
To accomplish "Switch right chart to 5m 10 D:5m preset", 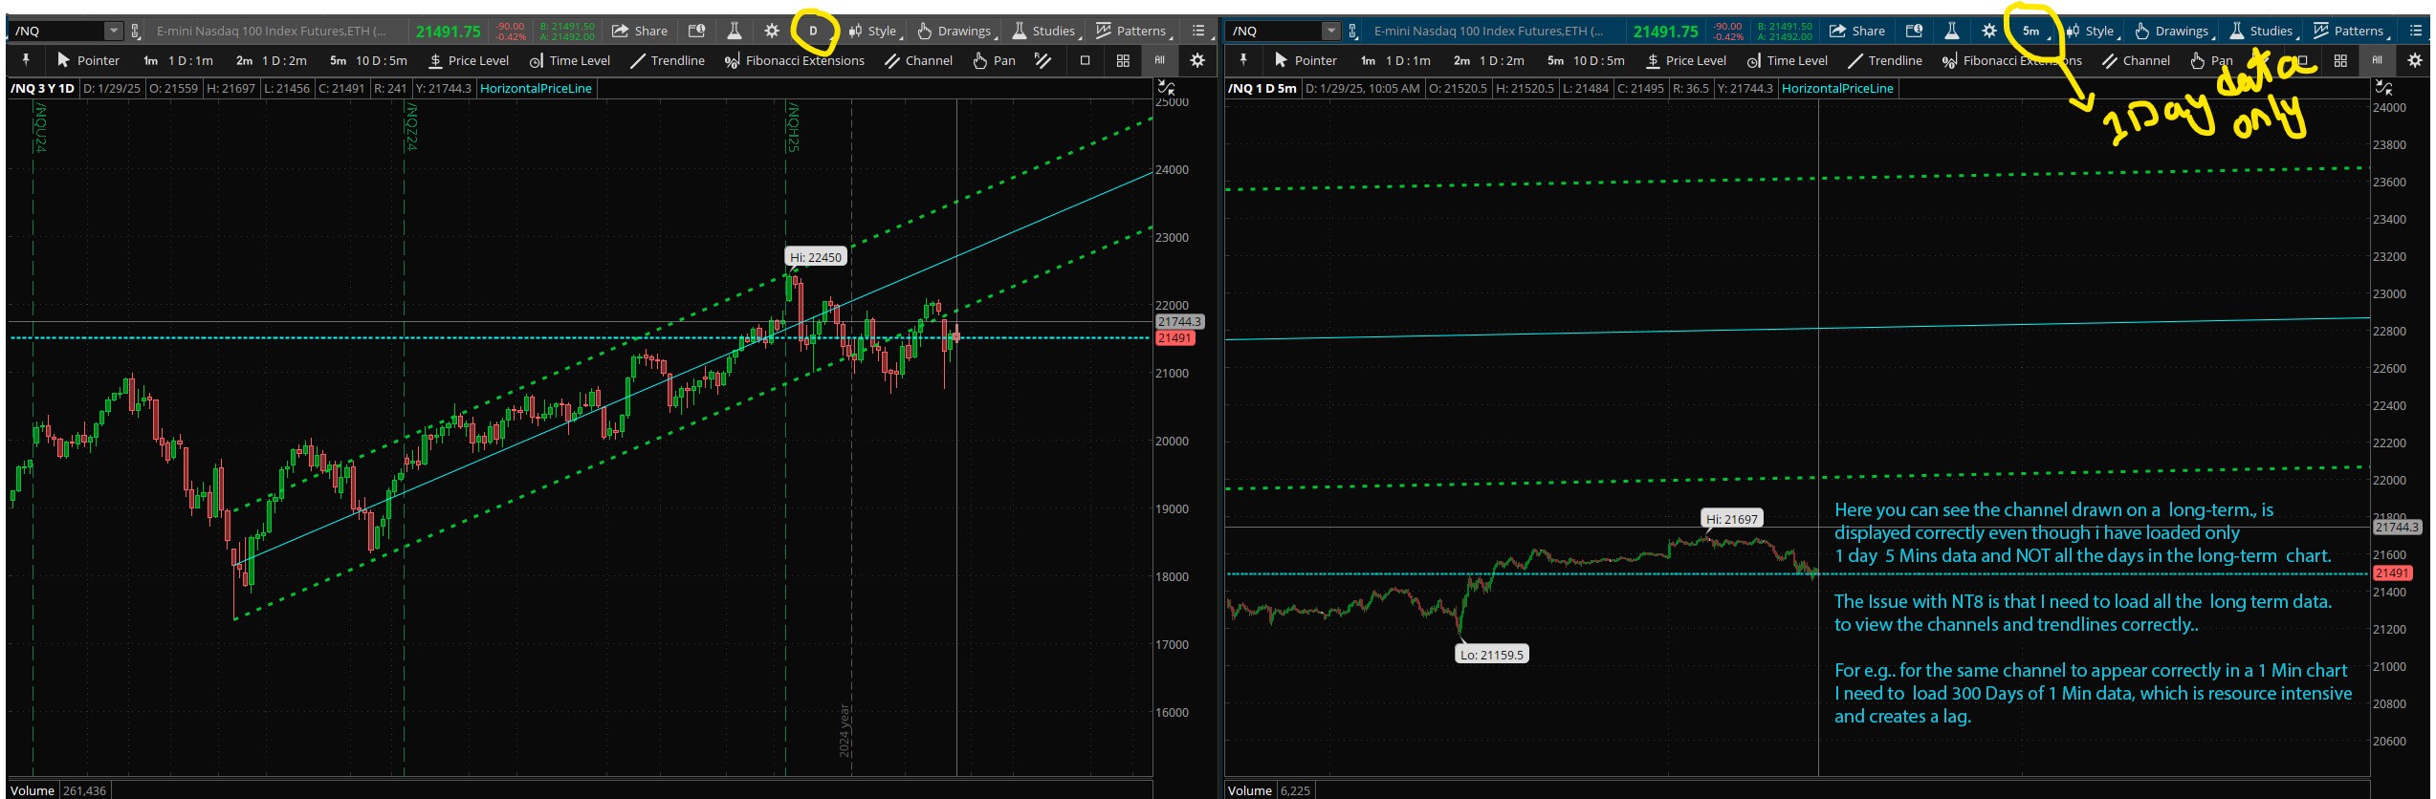I will [x=1586, y=60].
